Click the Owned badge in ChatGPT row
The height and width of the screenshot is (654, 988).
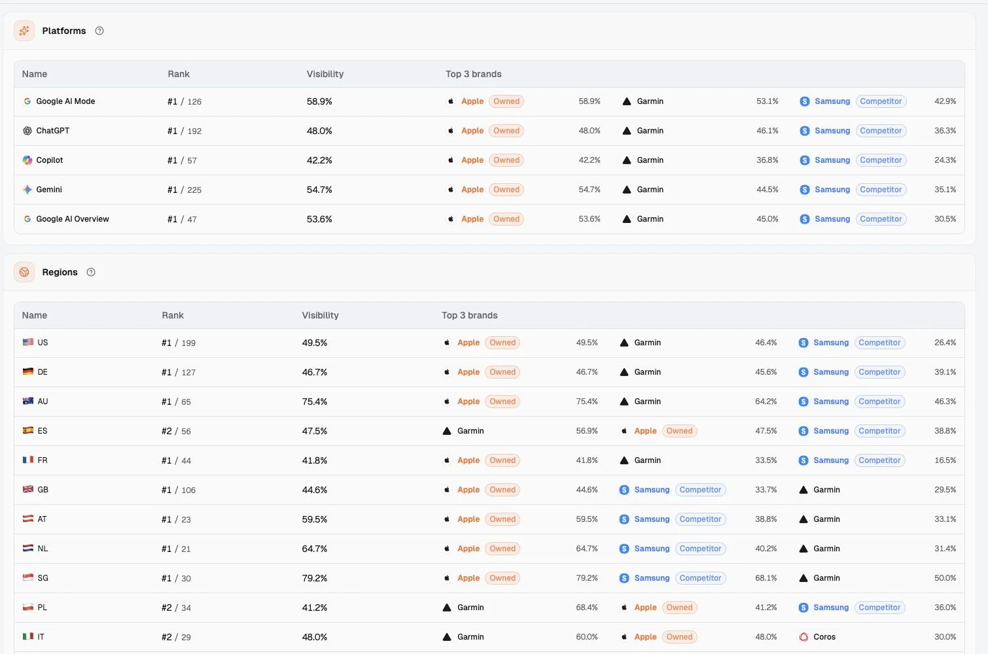[x=506, y=131]
